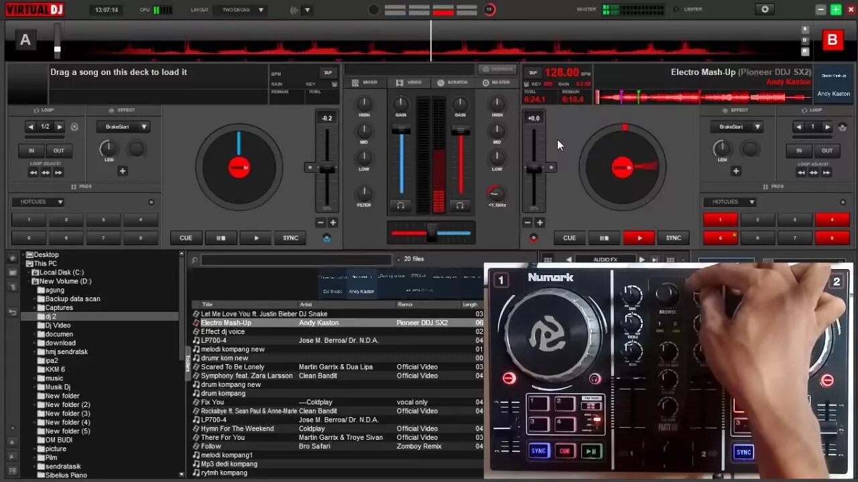Click the left deck loop adjust forward icon

pyautogui.click(x=58, y=173)
